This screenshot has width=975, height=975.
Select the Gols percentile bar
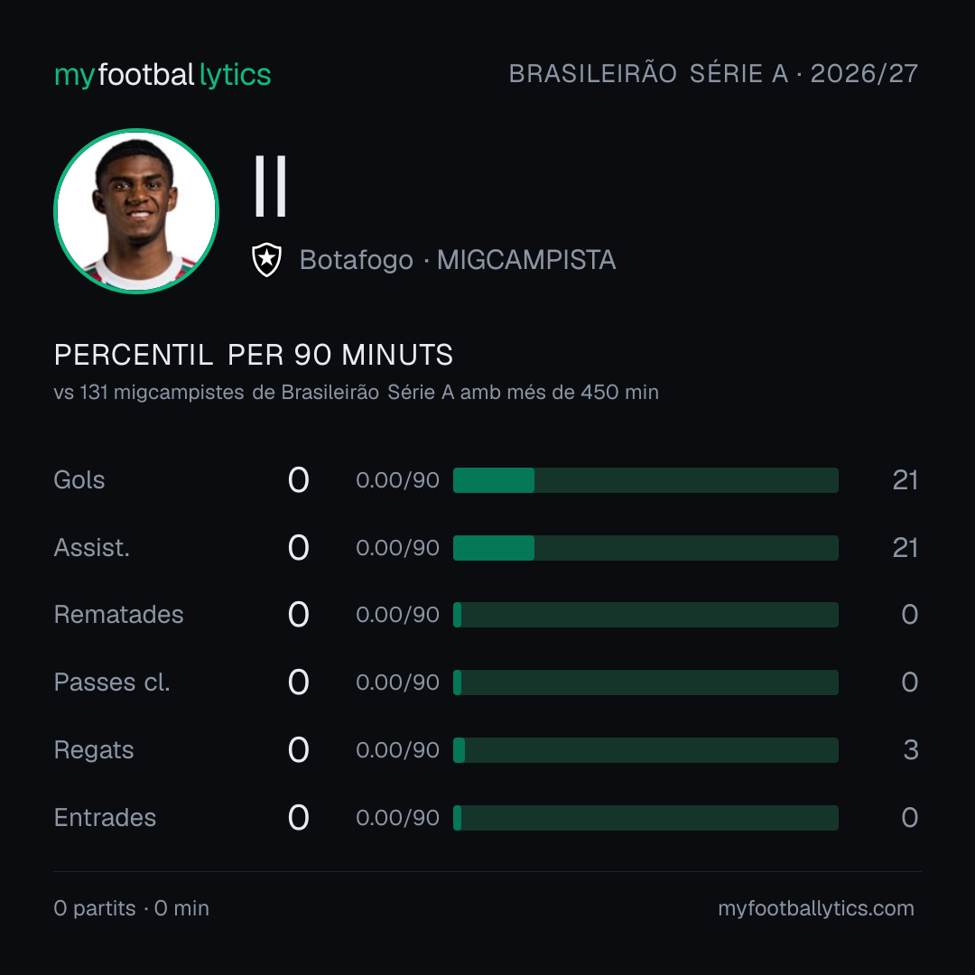click(645, 480)
